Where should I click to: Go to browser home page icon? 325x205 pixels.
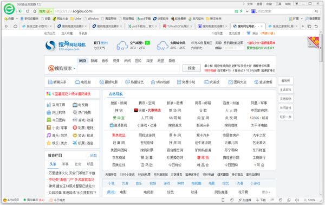[35, 11]
